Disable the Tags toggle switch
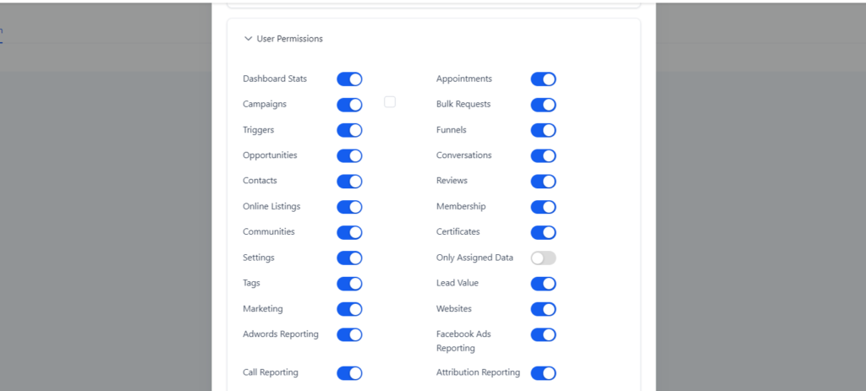This screenshot has height=391, width=866. click(x=349, y=284)
